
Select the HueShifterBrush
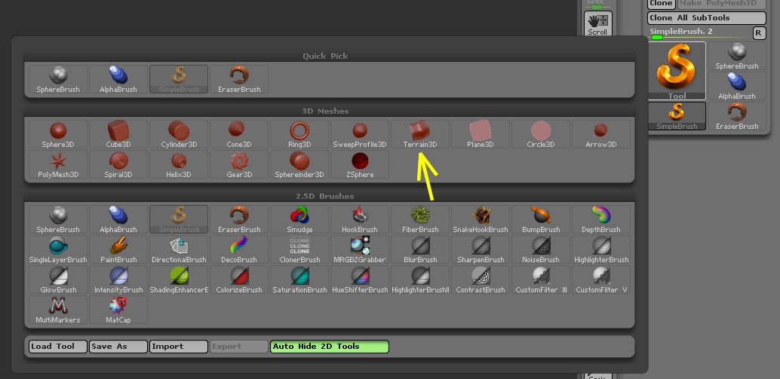point(360,280)
